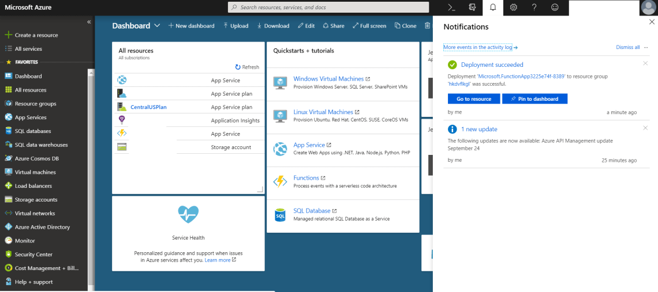The height and width of the screenshot is (292, 658).
Task: Click the Load balancers sidebar icon
Action: pos(8,185)
